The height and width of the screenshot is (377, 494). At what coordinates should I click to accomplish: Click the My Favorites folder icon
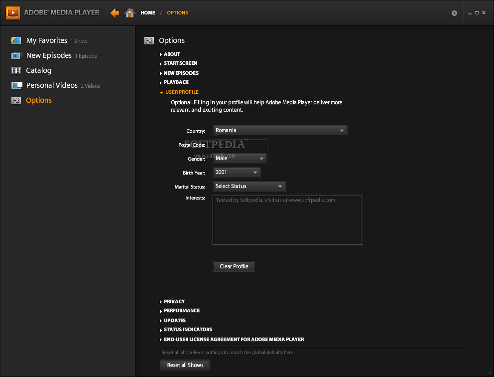(16, 40)
